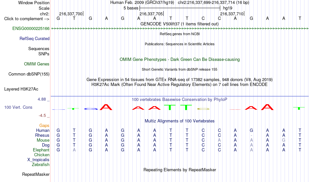Select the "Rhesus" alignment row label
The width and height of the screenshot is (309, 182).
point(42,135)
